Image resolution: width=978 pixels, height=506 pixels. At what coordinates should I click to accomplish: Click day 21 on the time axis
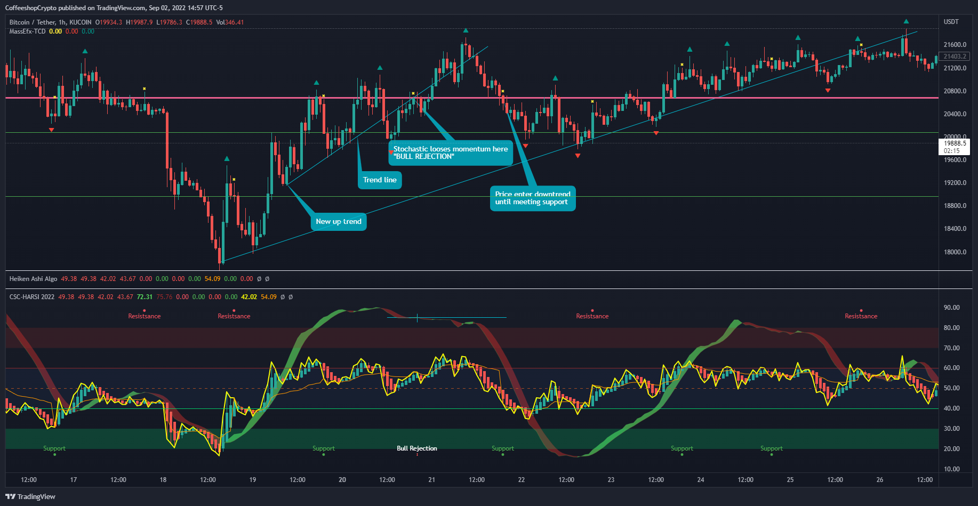pyautogui.click(x=432, y=480)
